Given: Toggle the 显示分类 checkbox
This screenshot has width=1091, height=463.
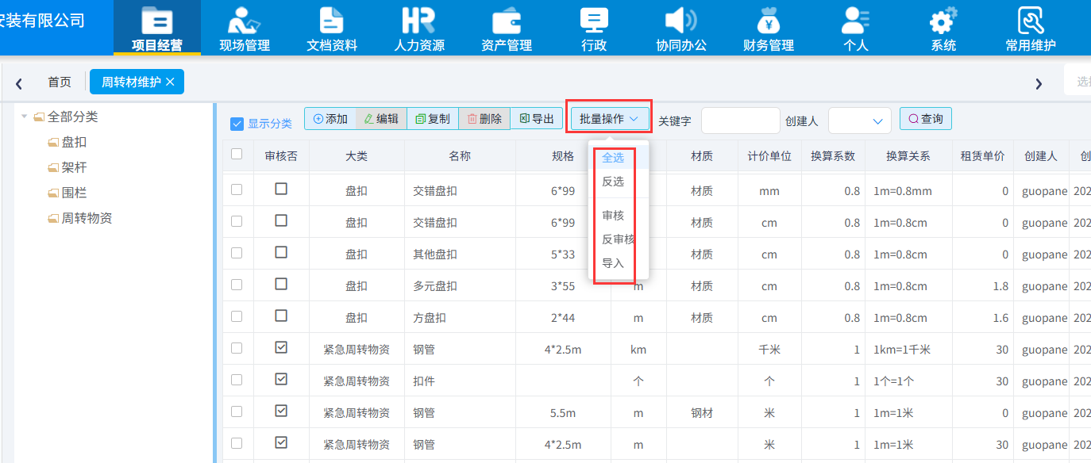Looking at the screenshot, I should (237, 124).
